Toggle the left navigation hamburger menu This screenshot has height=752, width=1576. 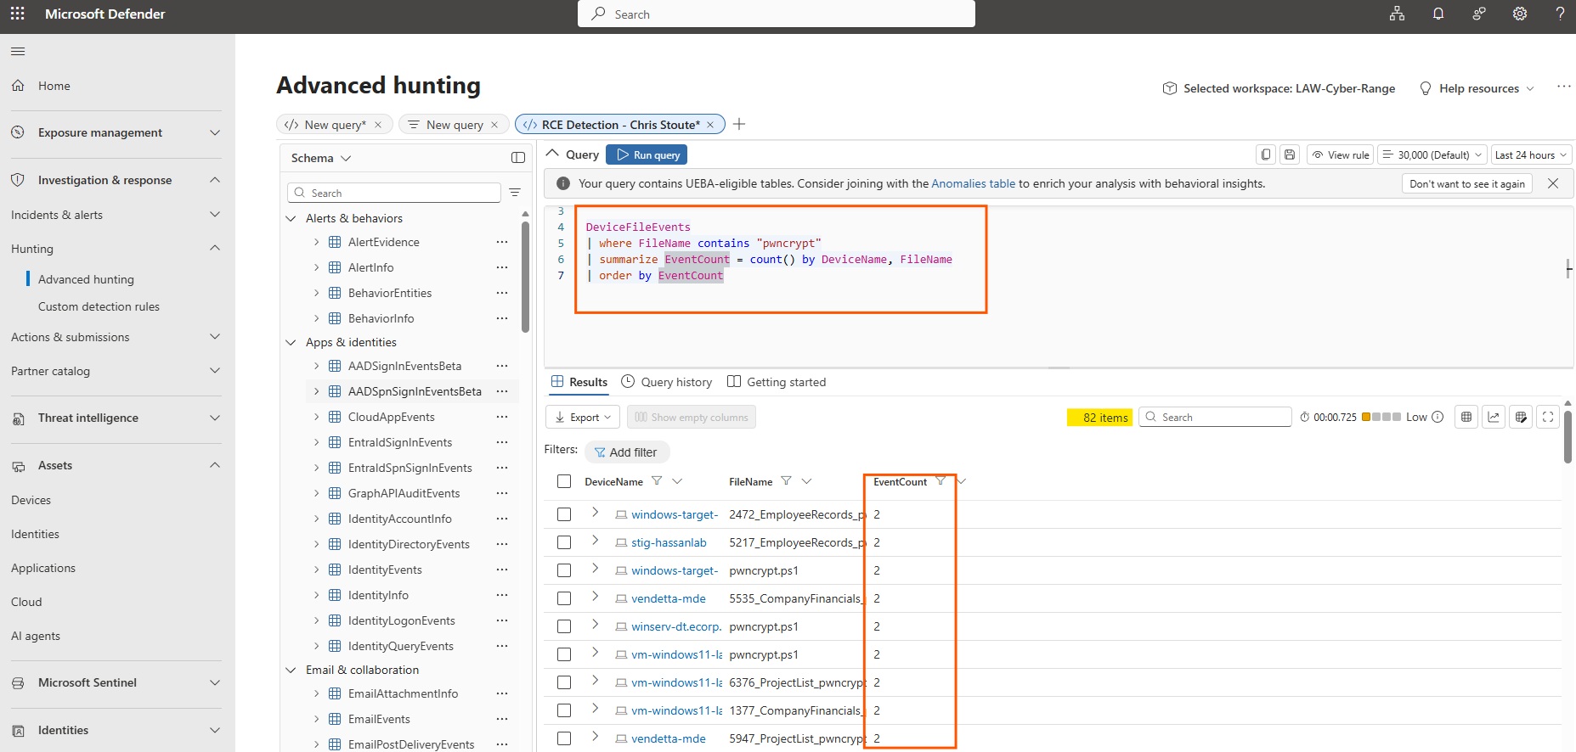(x=18, y=51)
